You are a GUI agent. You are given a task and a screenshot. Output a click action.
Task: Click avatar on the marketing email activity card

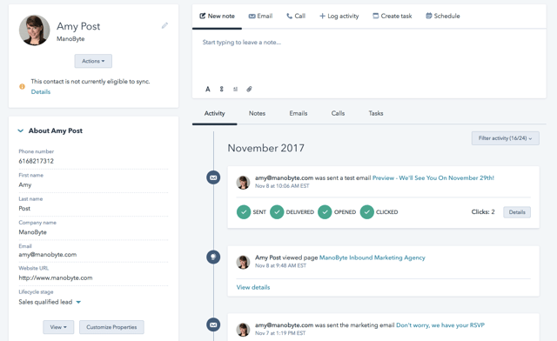[x=244, y=330]
